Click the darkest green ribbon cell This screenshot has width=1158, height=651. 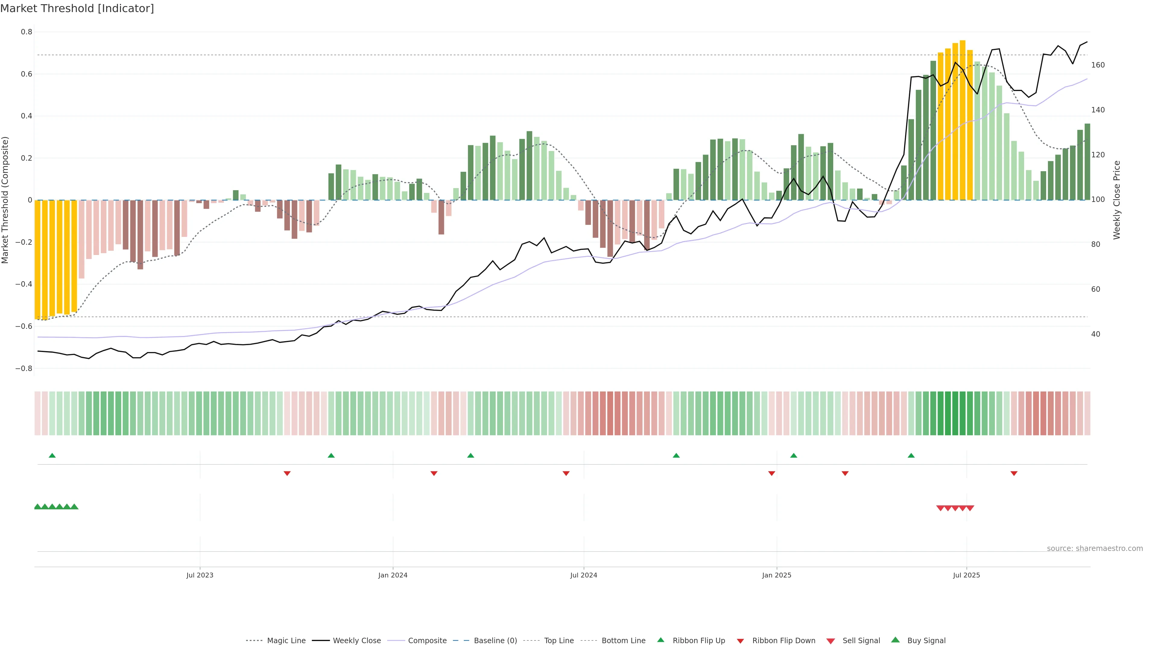[948, 413]
